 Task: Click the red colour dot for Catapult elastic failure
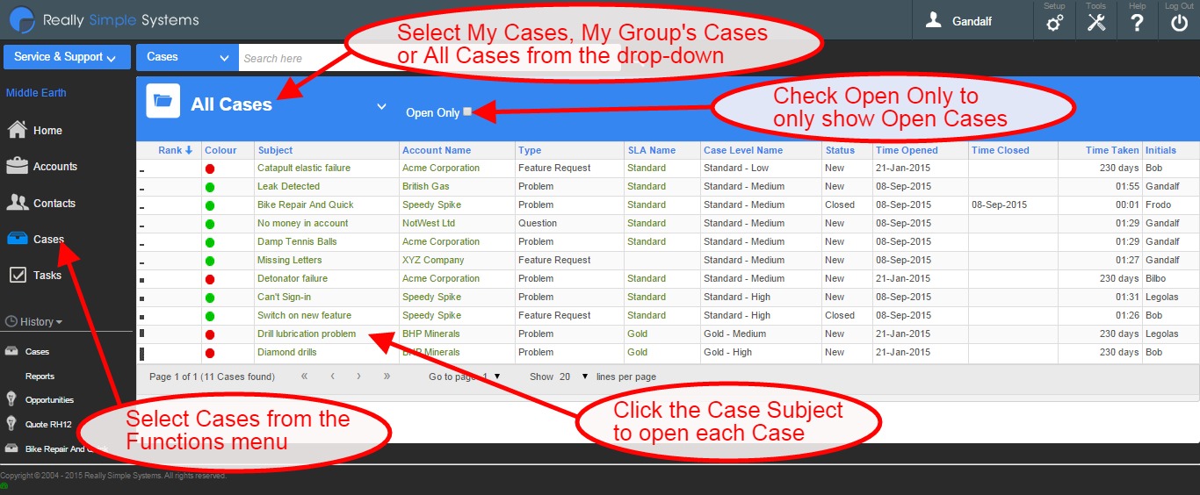[210, 169]
